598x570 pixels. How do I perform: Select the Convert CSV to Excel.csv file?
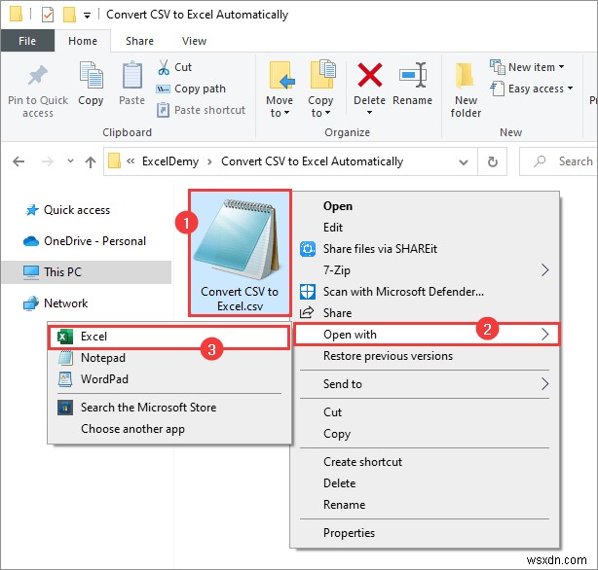point(240,253)
